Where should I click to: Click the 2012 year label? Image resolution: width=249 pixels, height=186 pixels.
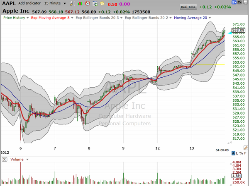(5, 153)
